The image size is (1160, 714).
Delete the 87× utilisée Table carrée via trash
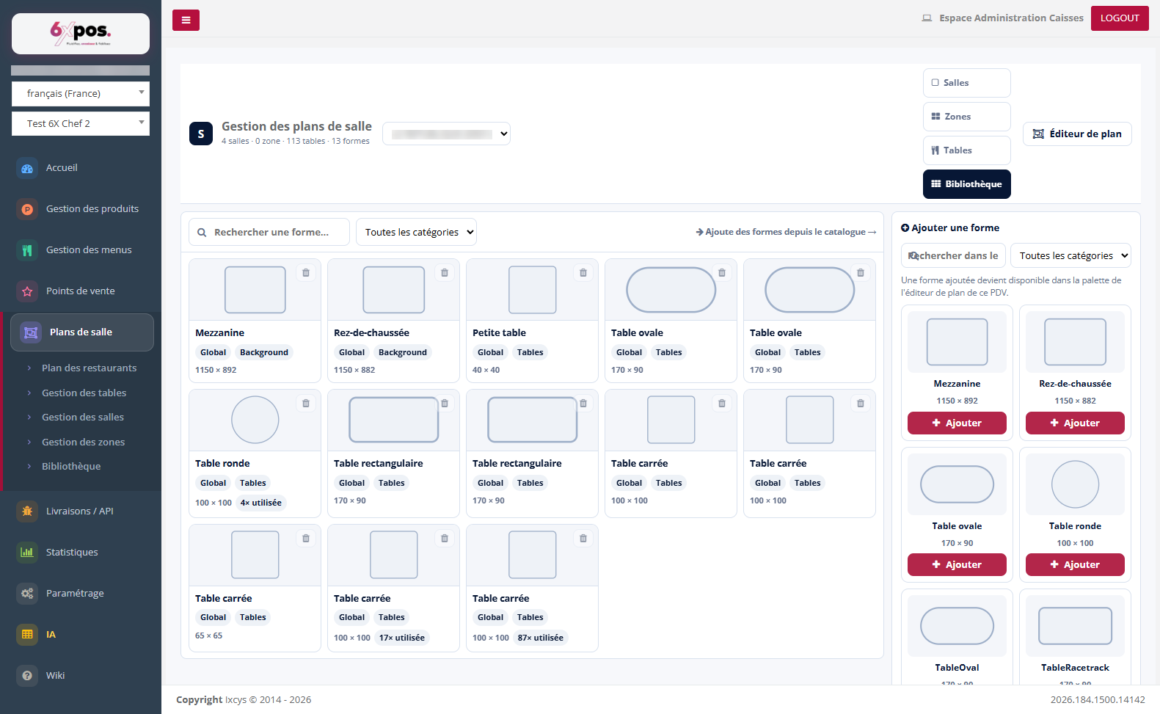point(583,539)
